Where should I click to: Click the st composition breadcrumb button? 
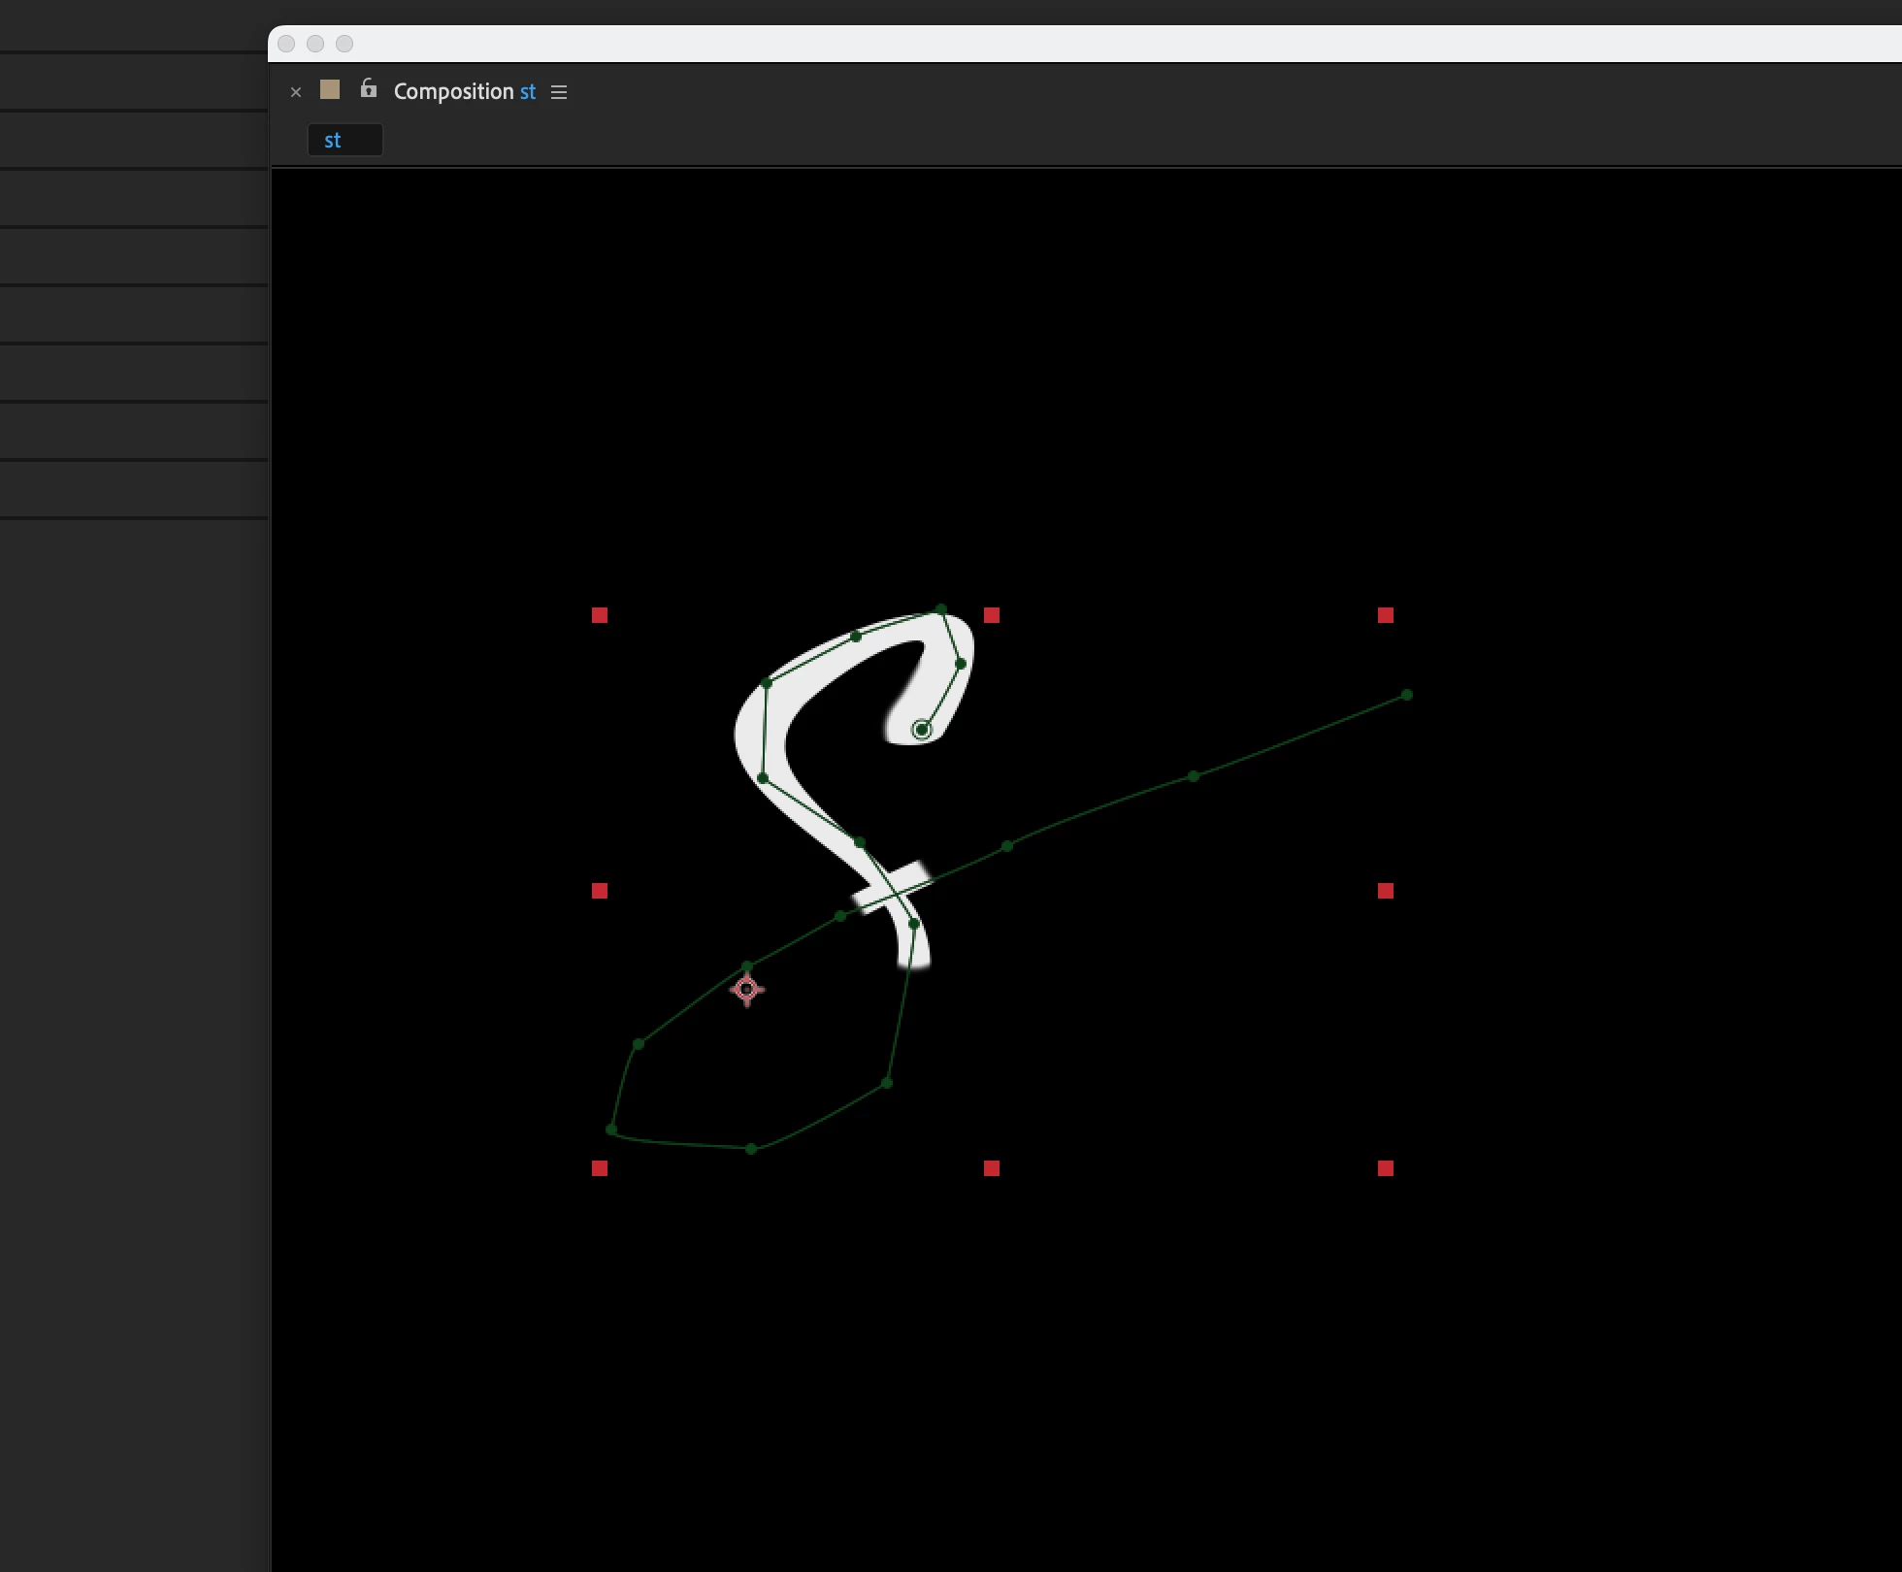point(344,140)
